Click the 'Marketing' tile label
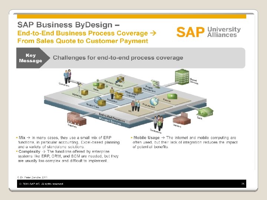 pyautogui.click(x=77, y=95)
